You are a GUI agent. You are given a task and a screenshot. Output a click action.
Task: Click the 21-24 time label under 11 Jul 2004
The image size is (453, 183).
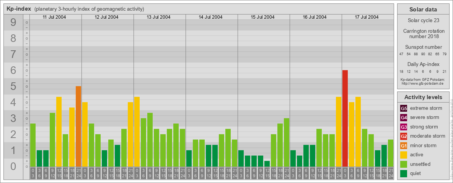tap(78, 173)
